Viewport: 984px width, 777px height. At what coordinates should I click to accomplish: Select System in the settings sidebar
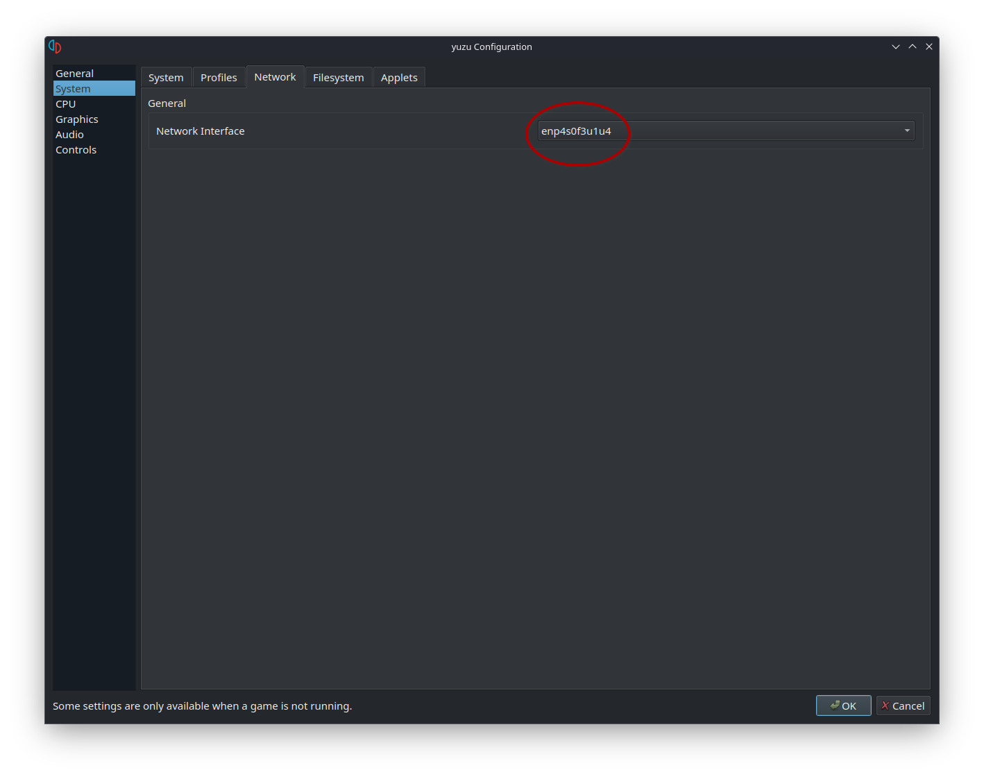point(94,89)
